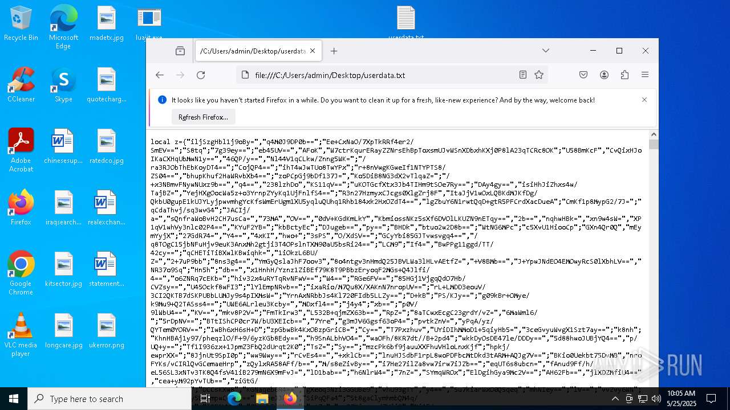
Task: Open the taskbar clock and calendar
Action: (681, 399)
